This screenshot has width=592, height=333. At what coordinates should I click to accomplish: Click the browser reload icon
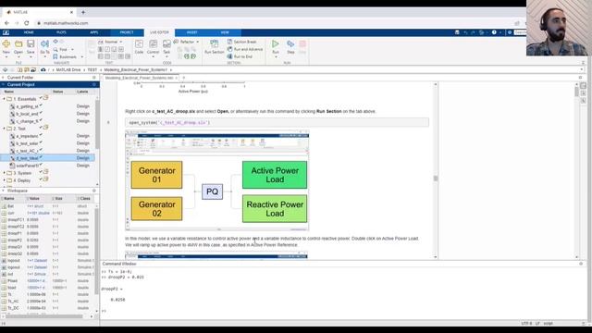click(x=27, y=23)
